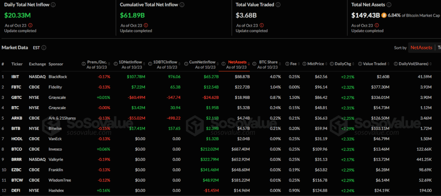Click info icon beside Daily Total Net Inflow

point(53,5)
